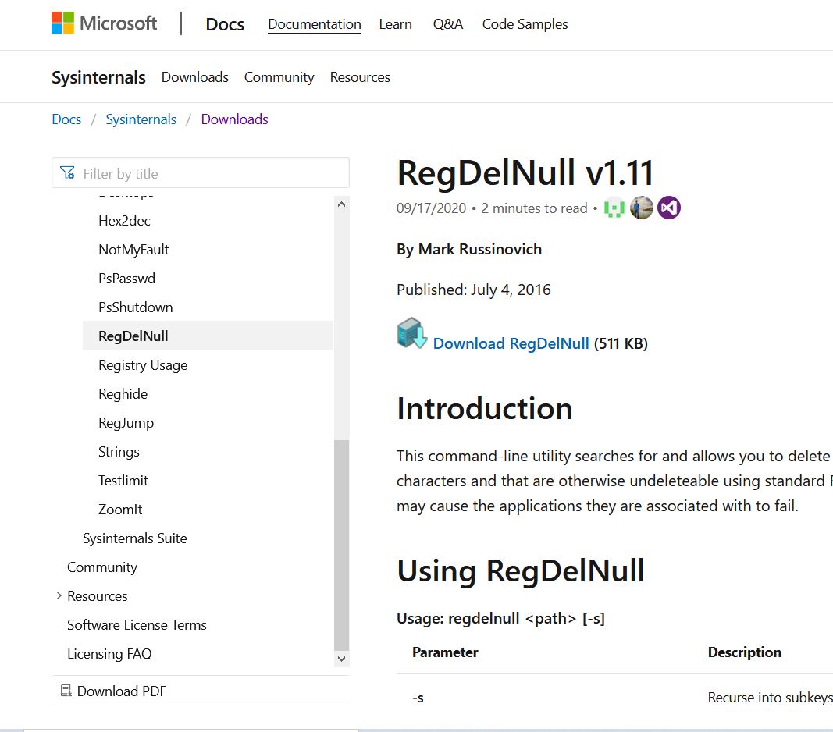Click the Docs breadcrumb link
This screenshot has width=833, height=732.
66,119
